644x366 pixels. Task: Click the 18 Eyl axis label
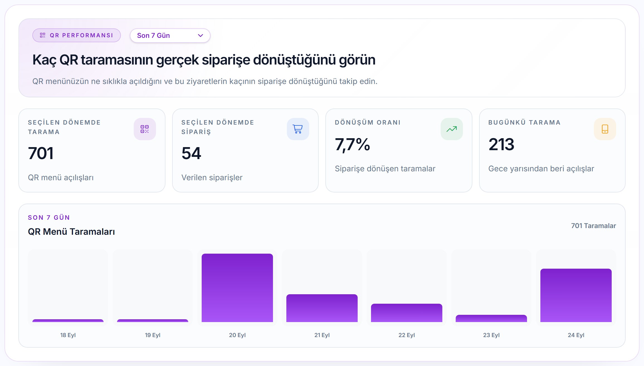[68, 335]
